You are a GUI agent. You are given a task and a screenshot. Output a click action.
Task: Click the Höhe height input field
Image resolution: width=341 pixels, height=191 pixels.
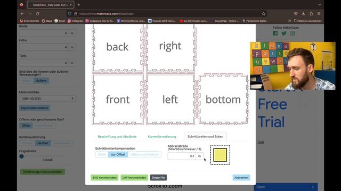[44, 47]
